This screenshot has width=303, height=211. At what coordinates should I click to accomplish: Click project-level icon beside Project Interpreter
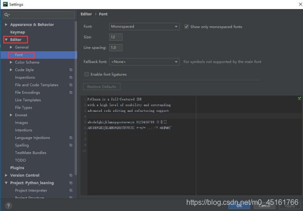[71, 190]
